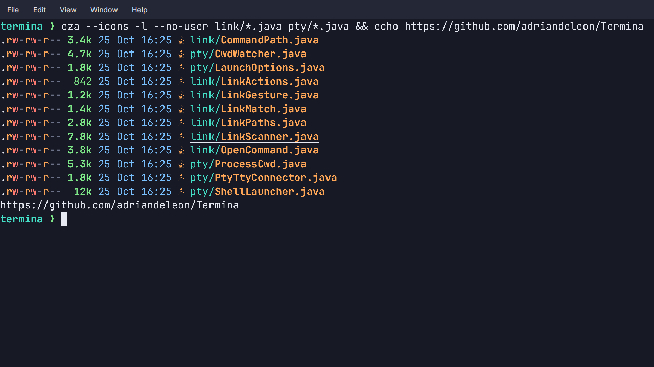Screen dimensions: 654x367
Task: Open the GitHub URL in the output line
Action: click(x=120, y=205)
